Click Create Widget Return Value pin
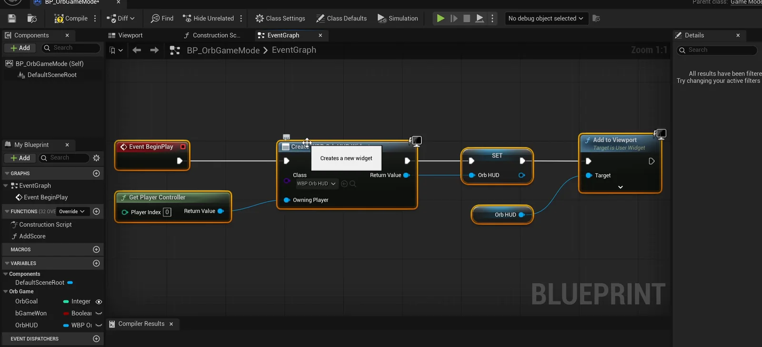Screen dimensions: 762x347 tap(407, 175)
